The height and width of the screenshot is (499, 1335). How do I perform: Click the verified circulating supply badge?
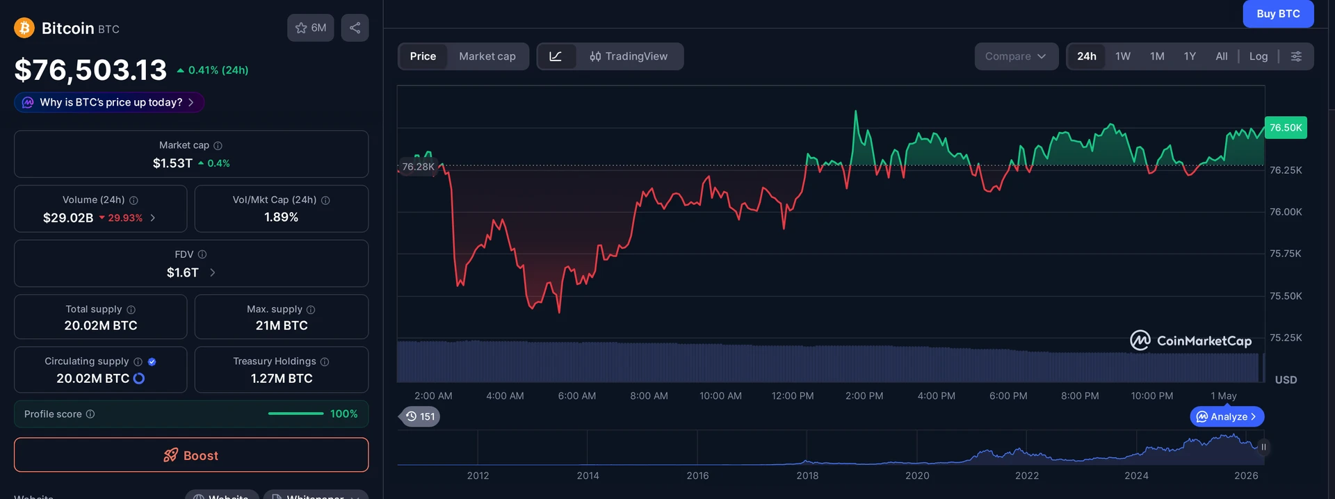coord(152,361)
